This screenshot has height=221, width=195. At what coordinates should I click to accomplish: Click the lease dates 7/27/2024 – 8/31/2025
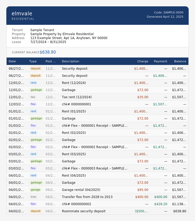[x=48, y=42]
